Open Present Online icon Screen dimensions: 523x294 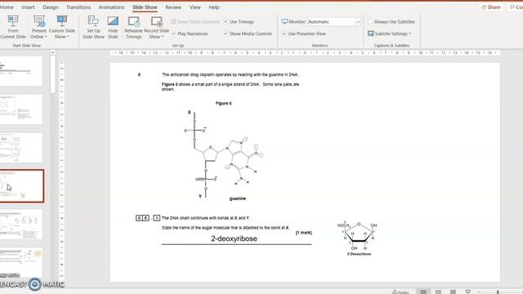(x=39, y=21)
